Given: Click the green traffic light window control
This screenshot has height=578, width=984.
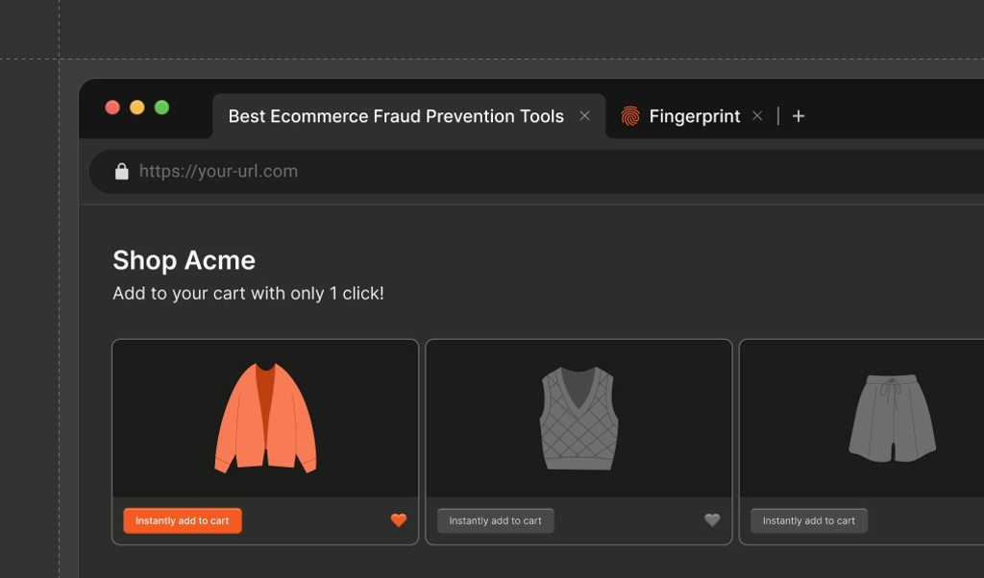Looking at the screenshot, I should 162,108.
